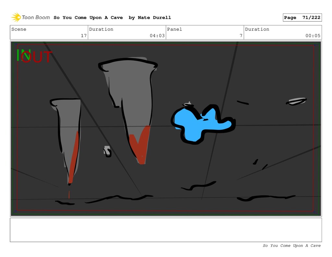Click the 'Panel' header label
This screenshot has height=257, width=332.
click(174, 29)
